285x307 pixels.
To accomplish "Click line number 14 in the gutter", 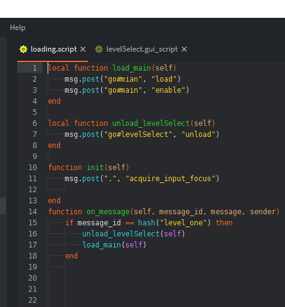I will tap(33, 212).
